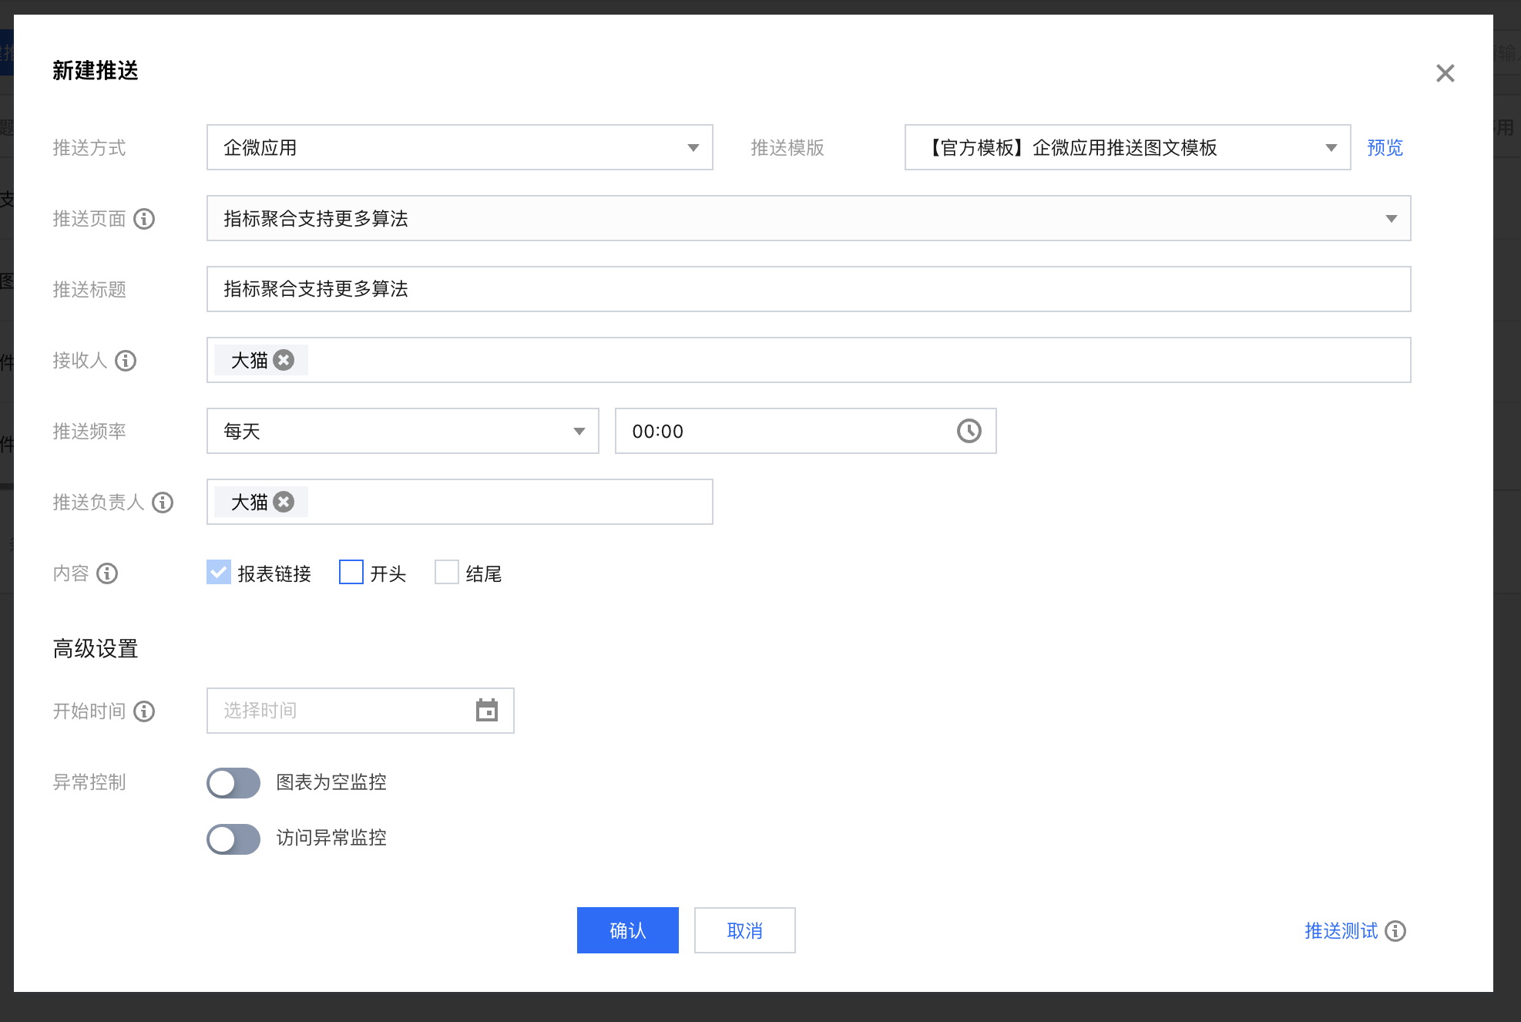The width and height of the screenshot is (1521, 1022).
Task: Click the 确认 button
Action: click(627, 930)
